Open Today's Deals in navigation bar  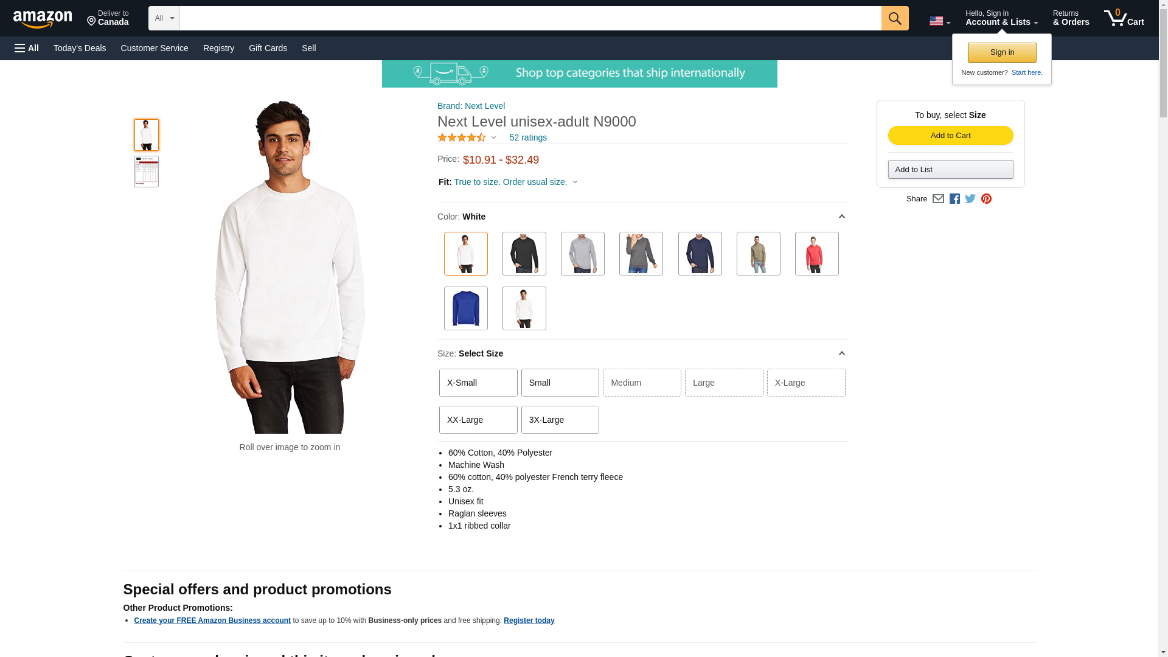[80, 48]
